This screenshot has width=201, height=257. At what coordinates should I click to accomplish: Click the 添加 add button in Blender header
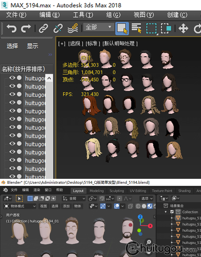point(66,206)
